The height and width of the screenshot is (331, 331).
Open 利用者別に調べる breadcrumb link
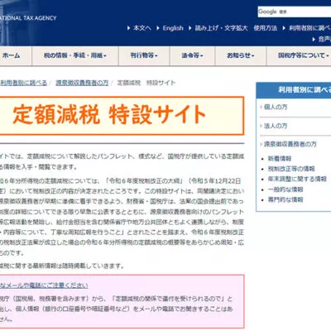(x=23, y=83)
